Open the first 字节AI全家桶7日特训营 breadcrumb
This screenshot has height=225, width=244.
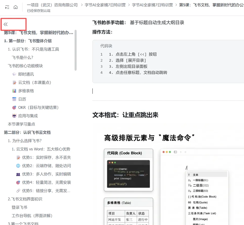pyautogui.click(x=105, y=5)
